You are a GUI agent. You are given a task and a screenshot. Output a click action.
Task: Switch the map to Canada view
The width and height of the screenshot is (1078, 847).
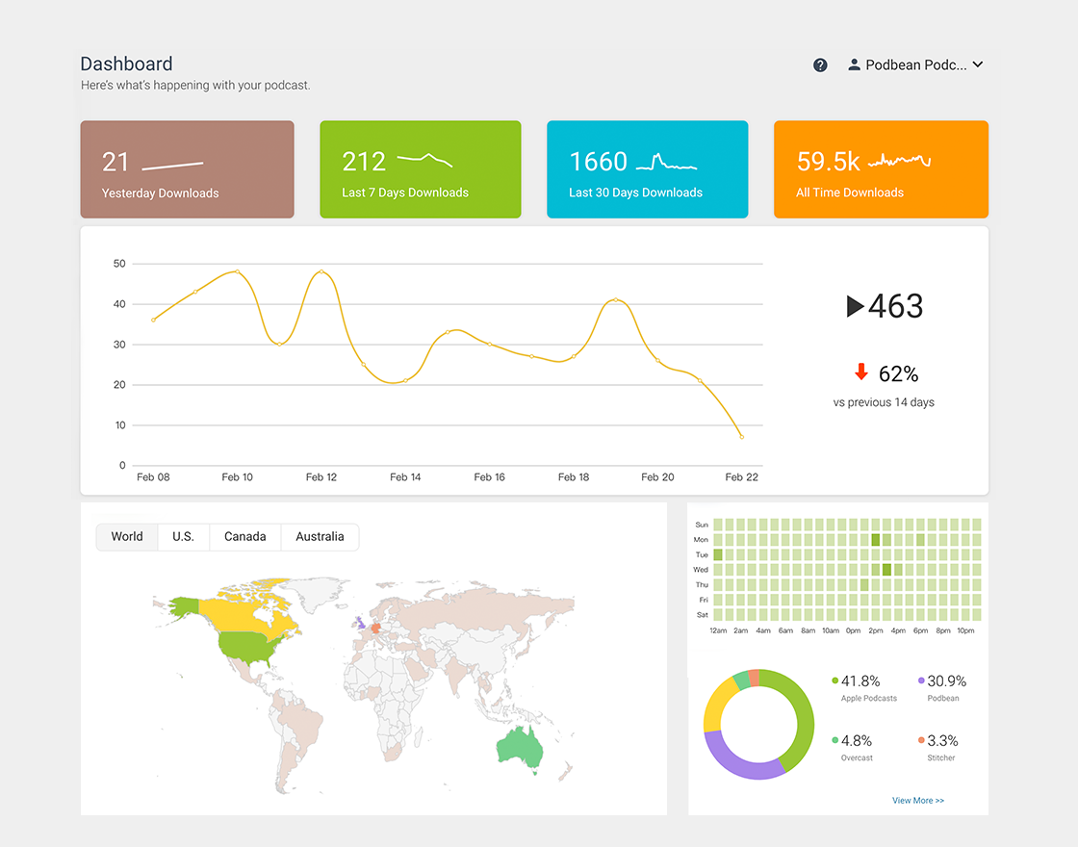point(244,536)
